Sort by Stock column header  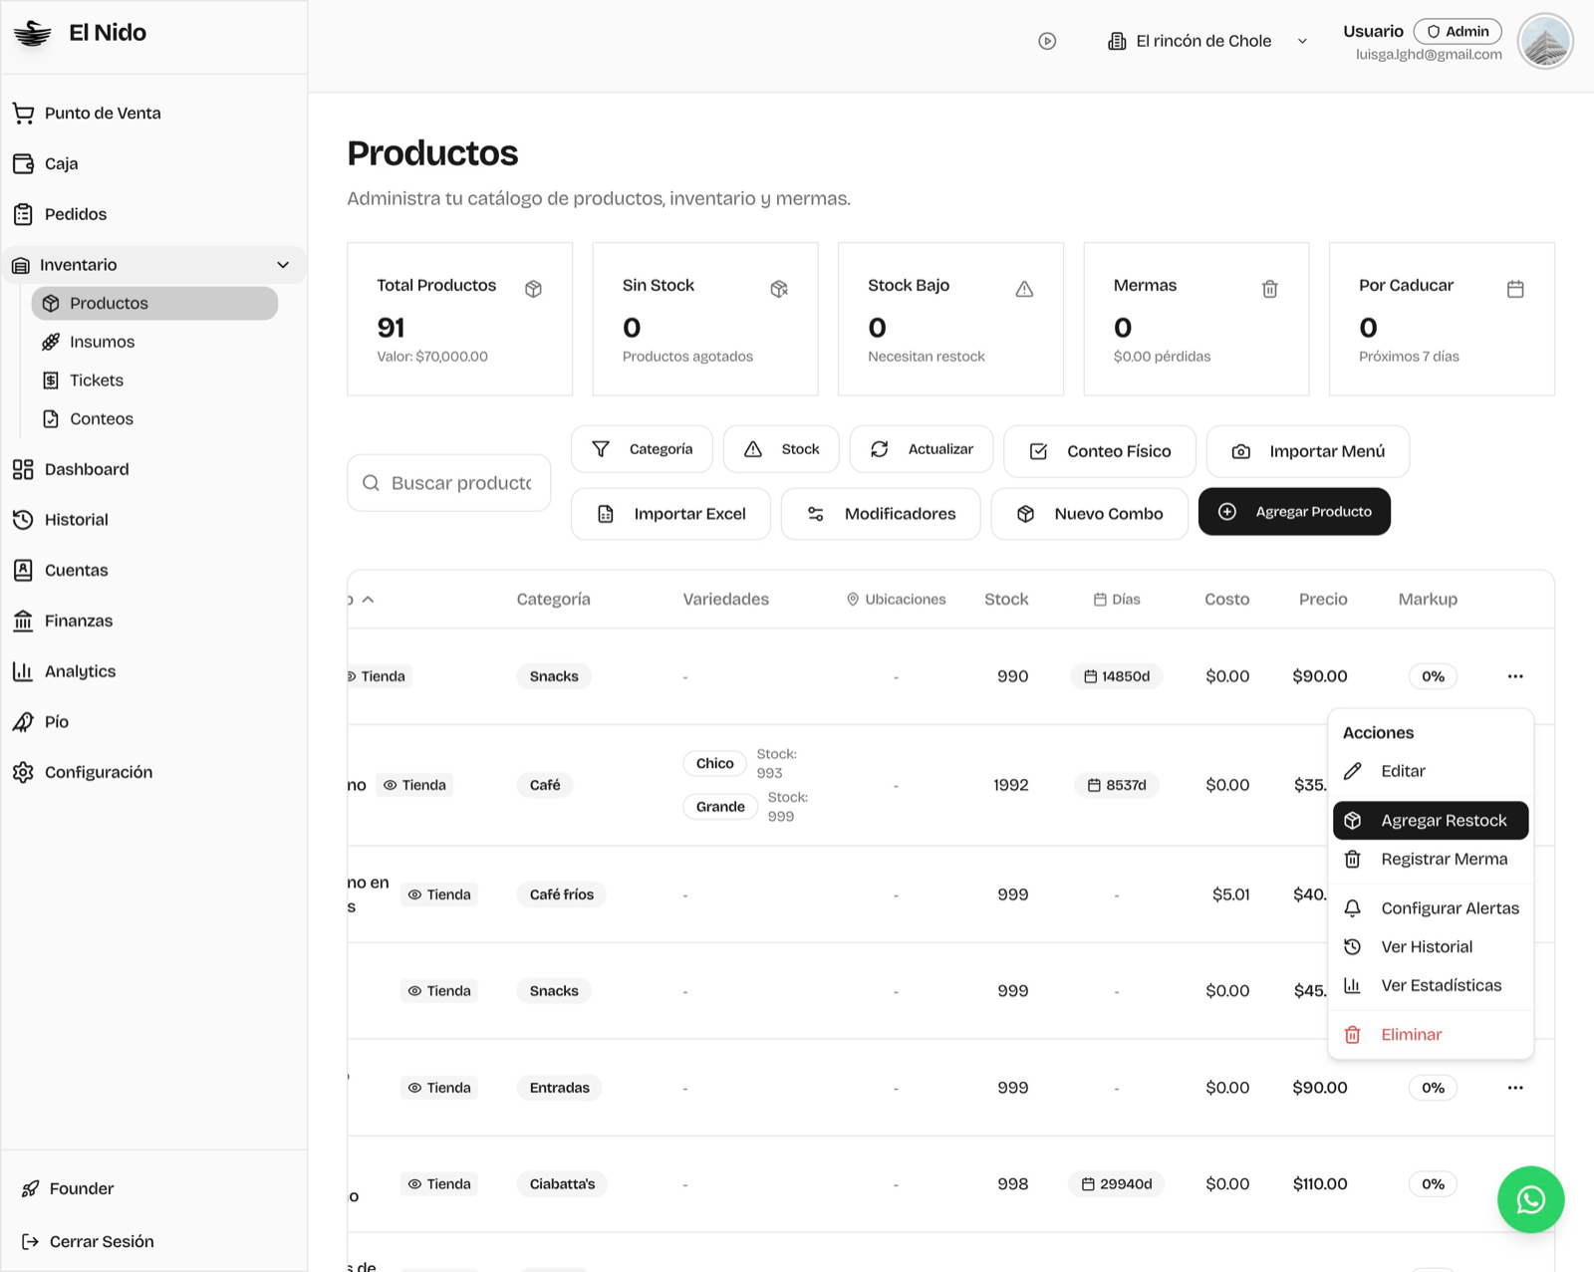coord(1006,600)
